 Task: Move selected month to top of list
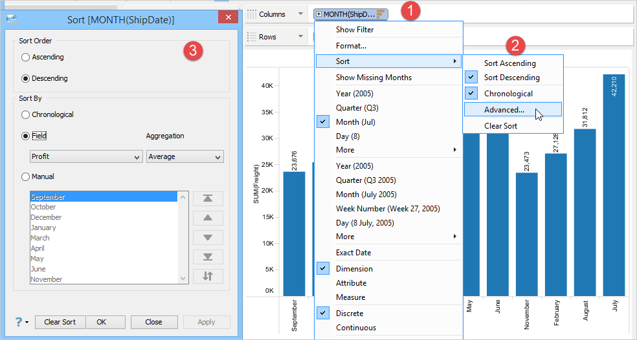click(x=208, y=198)
